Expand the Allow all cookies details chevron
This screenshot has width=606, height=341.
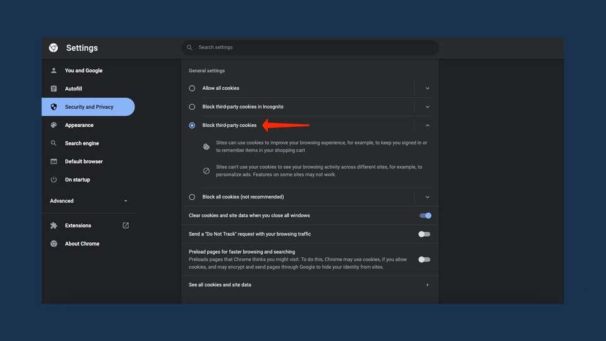point(427,89)
